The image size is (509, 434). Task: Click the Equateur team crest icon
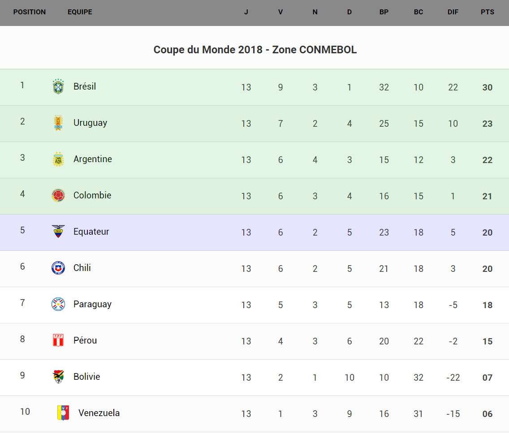point(58,232)
